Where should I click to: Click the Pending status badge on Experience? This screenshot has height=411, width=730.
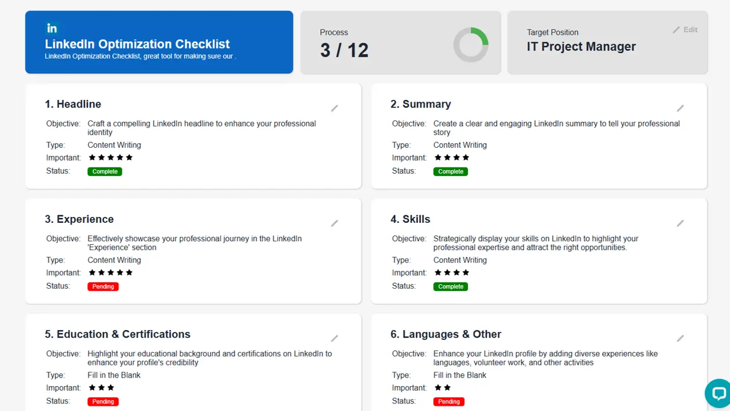(103, 286)
